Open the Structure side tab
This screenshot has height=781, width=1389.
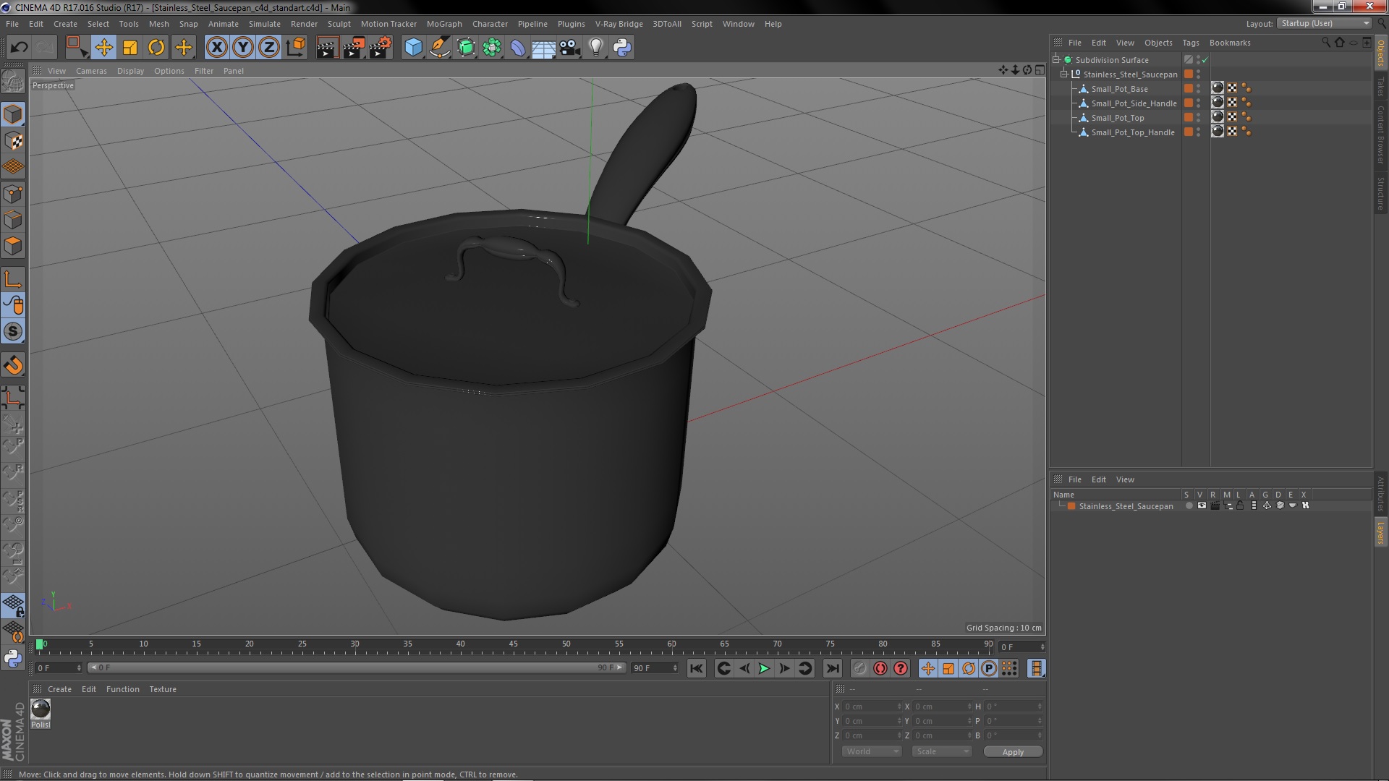(x=1380, y=193)
